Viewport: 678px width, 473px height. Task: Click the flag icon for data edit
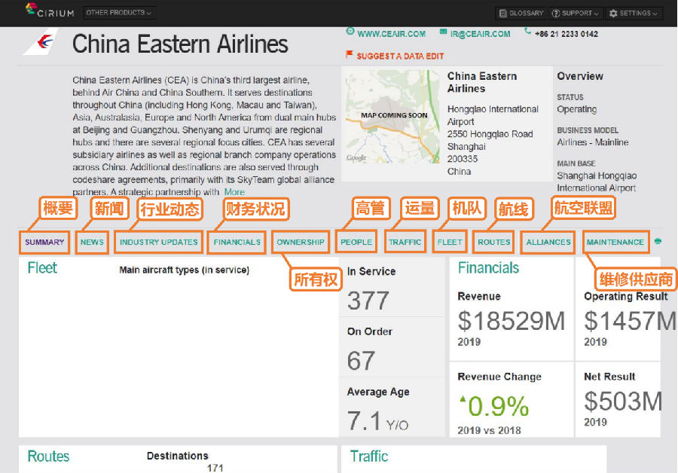[x=350, y=55]
